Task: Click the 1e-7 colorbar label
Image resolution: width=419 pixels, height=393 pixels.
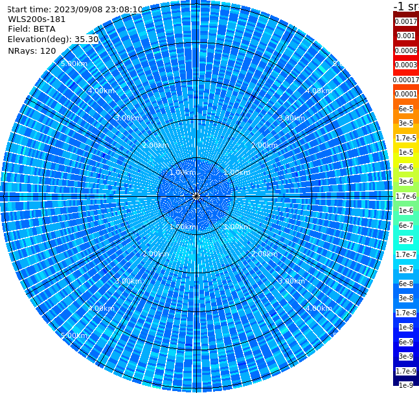Action: 406,269
